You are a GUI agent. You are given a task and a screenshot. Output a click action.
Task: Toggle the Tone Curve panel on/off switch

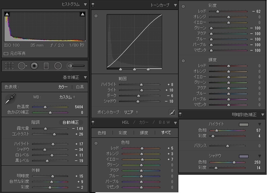[x=93, y=5]
